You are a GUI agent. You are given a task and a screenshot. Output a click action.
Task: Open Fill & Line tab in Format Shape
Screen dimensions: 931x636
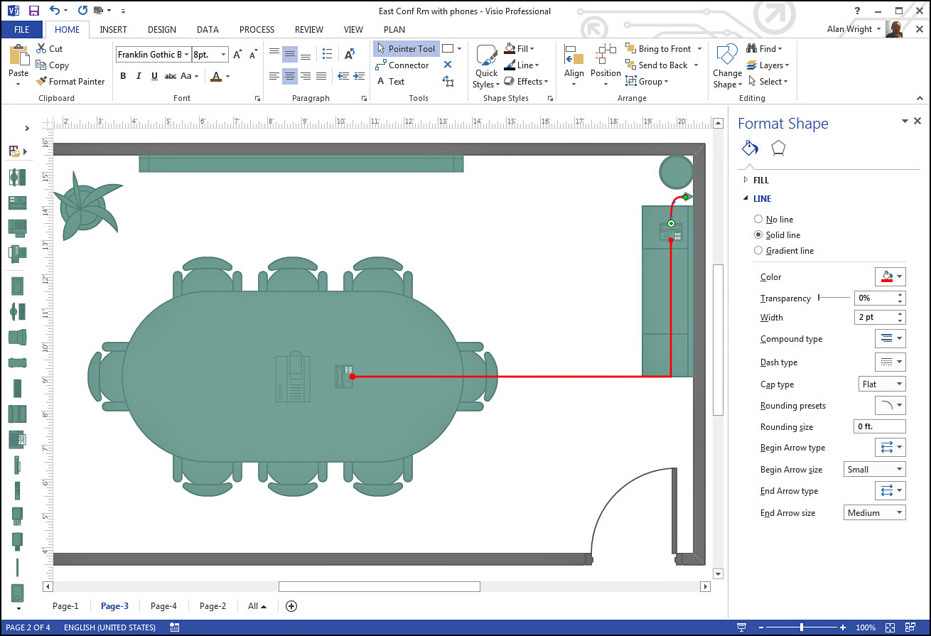tap(750, 148)
